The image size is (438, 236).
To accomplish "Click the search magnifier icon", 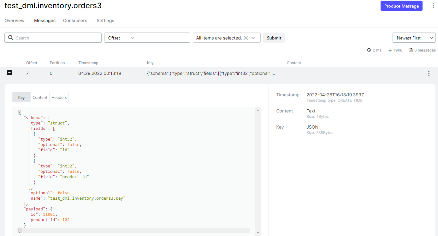I will pyautogui.click(x=10, y=38).
